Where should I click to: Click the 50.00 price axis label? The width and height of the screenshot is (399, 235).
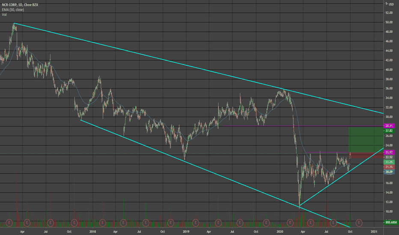pos(389,22)
